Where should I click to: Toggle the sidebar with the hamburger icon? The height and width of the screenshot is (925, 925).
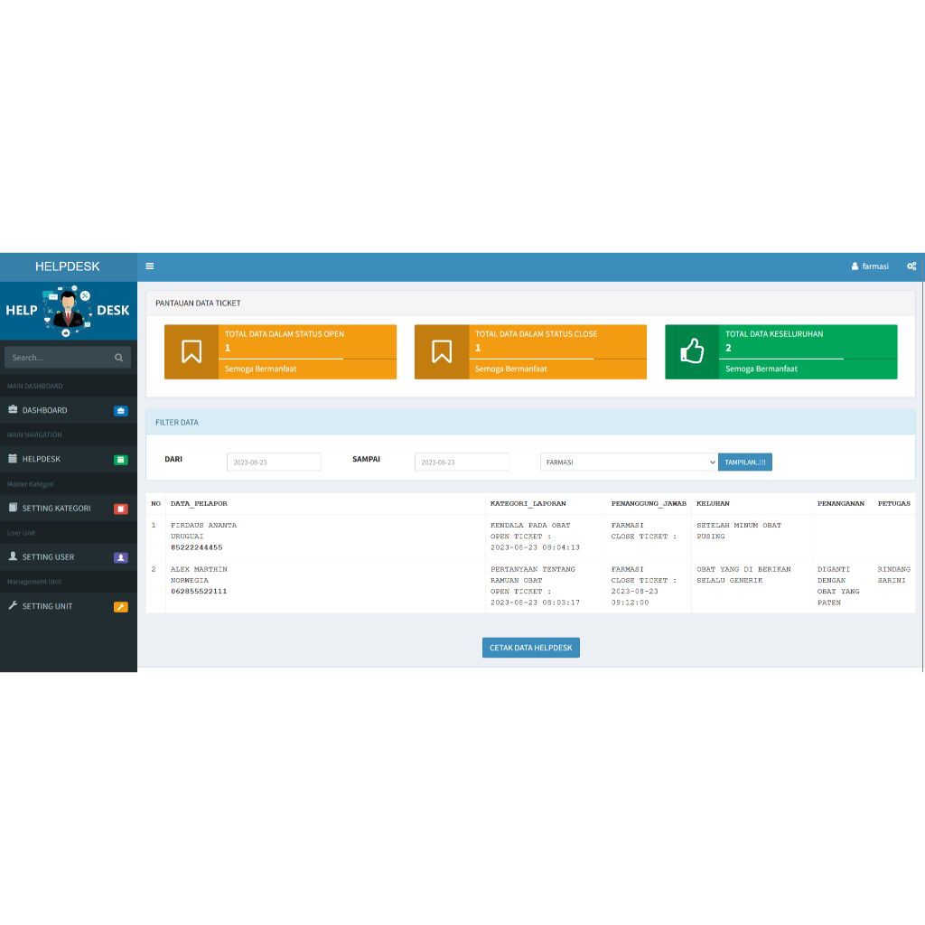[149, 266]
